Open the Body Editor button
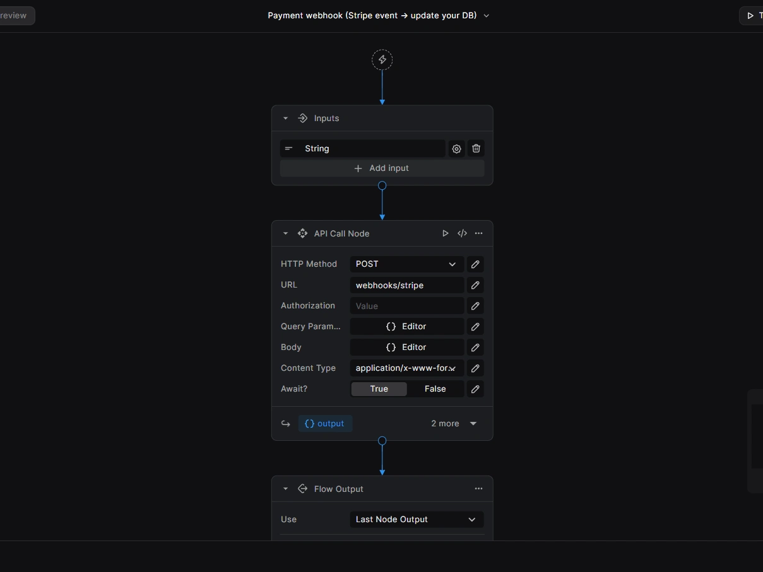 click(x=406, y=347)
